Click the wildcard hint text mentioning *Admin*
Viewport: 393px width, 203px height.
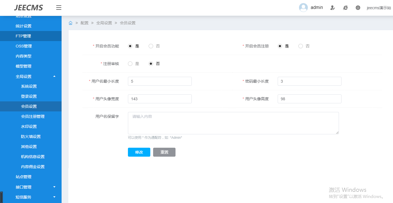155,138
